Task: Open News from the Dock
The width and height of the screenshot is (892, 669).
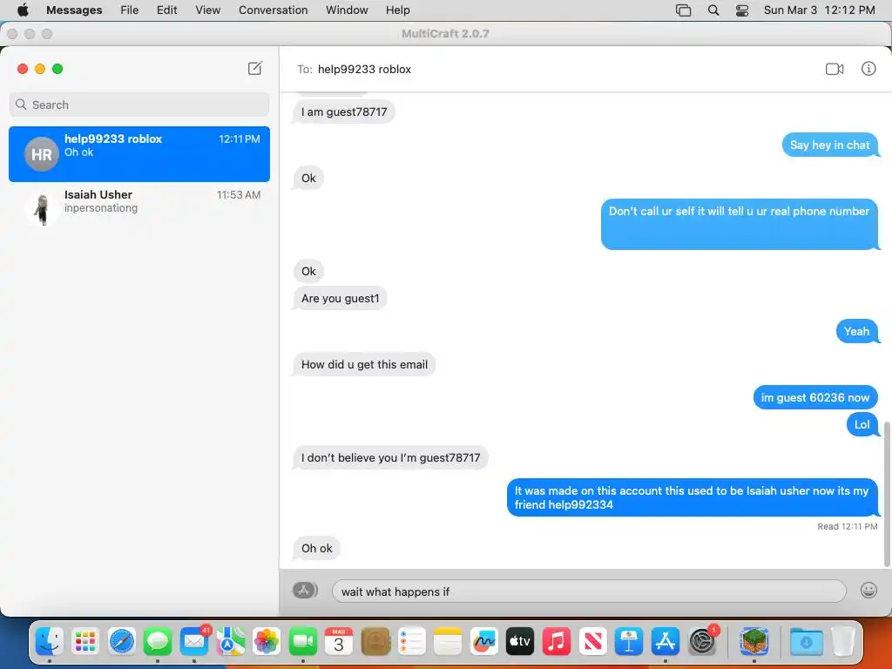Action: click(592, 642)
